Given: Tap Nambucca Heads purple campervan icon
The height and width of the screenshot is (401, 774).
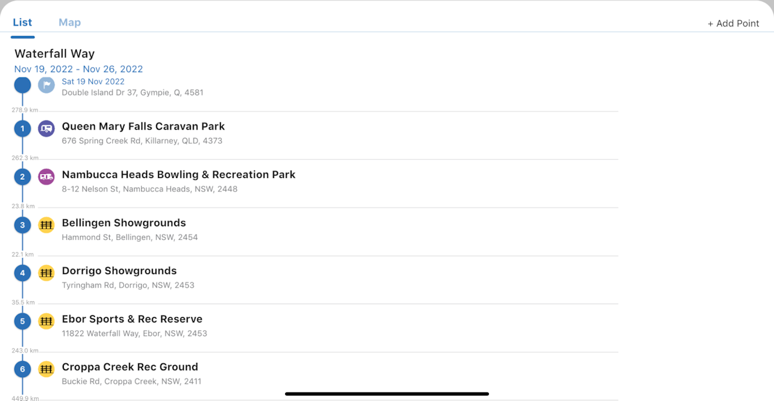Looking at the screenshot, I should (46, 177).
